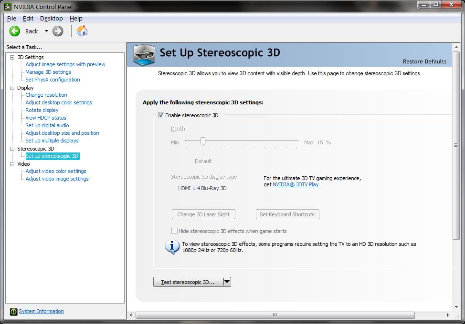This screenshot has height=324, width=465.
Task: Collapse the Stereoscopic 3D tree node
Action: [x=12, y=149]
